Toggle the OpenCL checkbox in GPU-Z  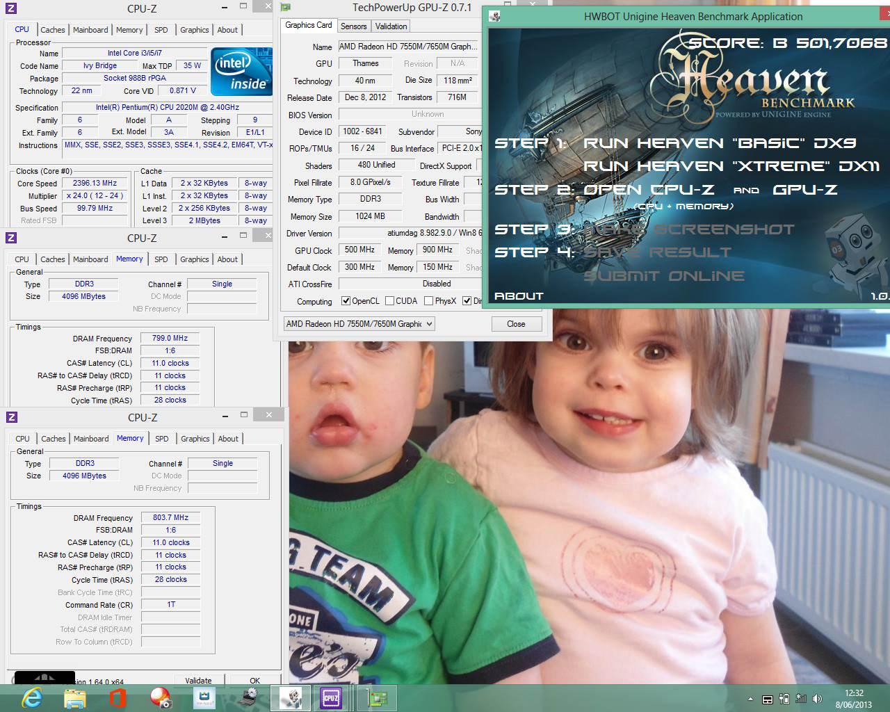click(x=346, y=301)
